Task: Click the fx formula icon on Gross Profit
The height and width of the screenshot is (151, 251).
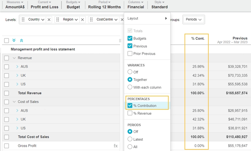Action: tap(116, 146)
